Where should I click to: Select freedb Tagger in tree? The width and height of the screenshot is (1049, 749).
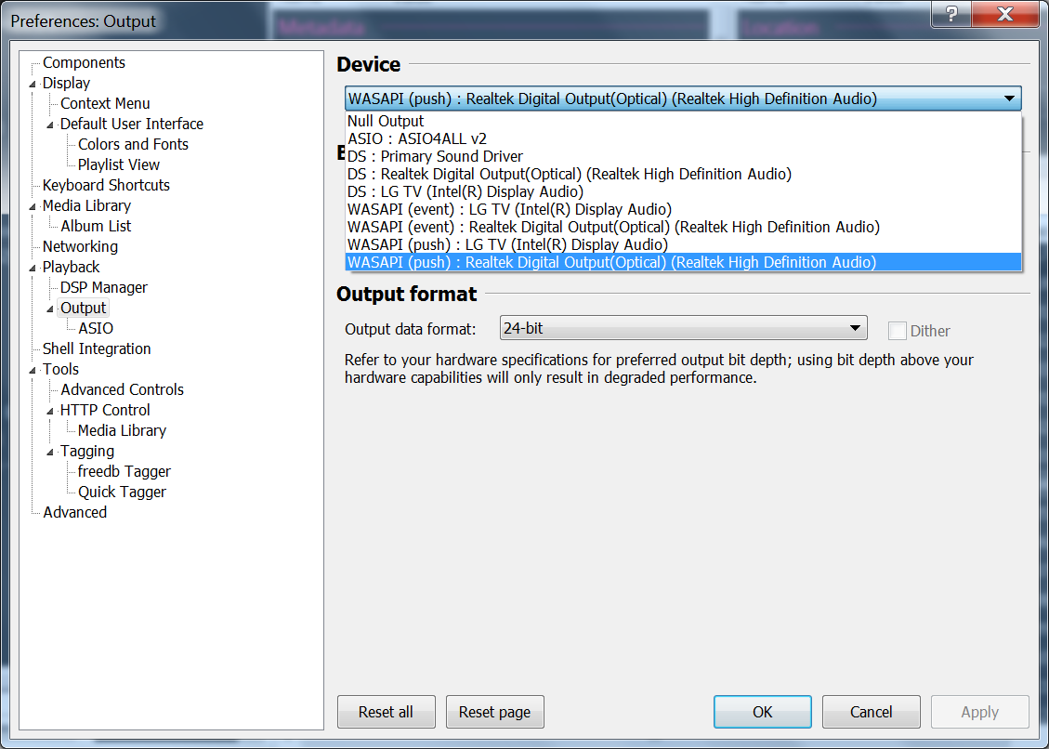[124, 472]
